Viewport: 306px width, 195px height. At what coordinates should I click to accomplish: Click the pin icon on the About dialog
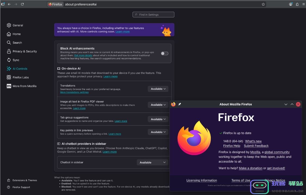point(179,104)
